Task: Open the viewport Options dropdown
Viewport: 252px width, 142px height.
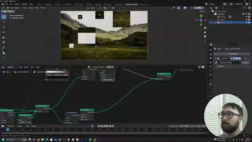Action: point(202,11)
